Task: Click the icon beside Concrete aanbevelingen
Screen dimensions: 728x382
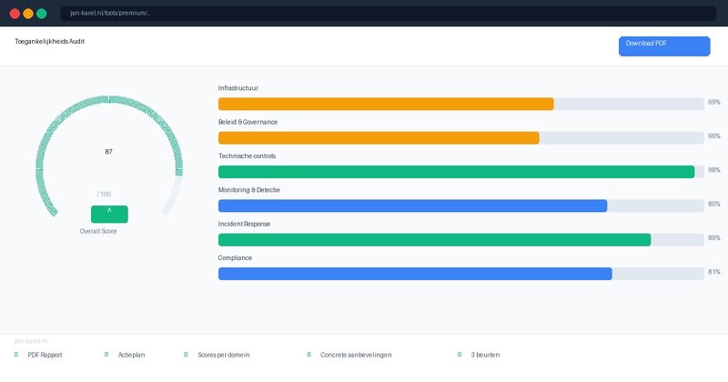Action: [x=308, y=355]
